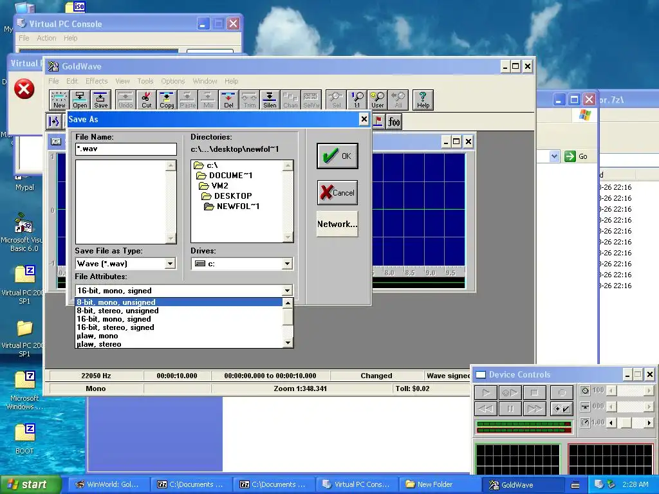Click the speed slider thumb in Device Controls
This screenshot has height=494, width=659.
click(626, 423)
